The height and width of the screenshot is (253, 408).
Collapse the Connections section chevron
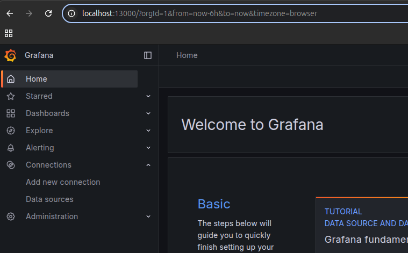click(148, 165)
